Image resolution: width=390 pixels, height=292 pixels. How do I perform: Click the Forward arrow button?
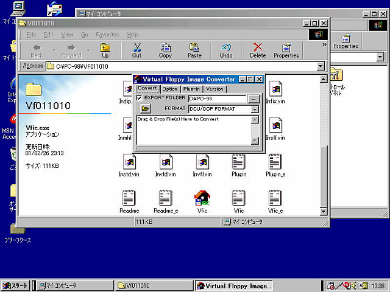click(71, 50)
